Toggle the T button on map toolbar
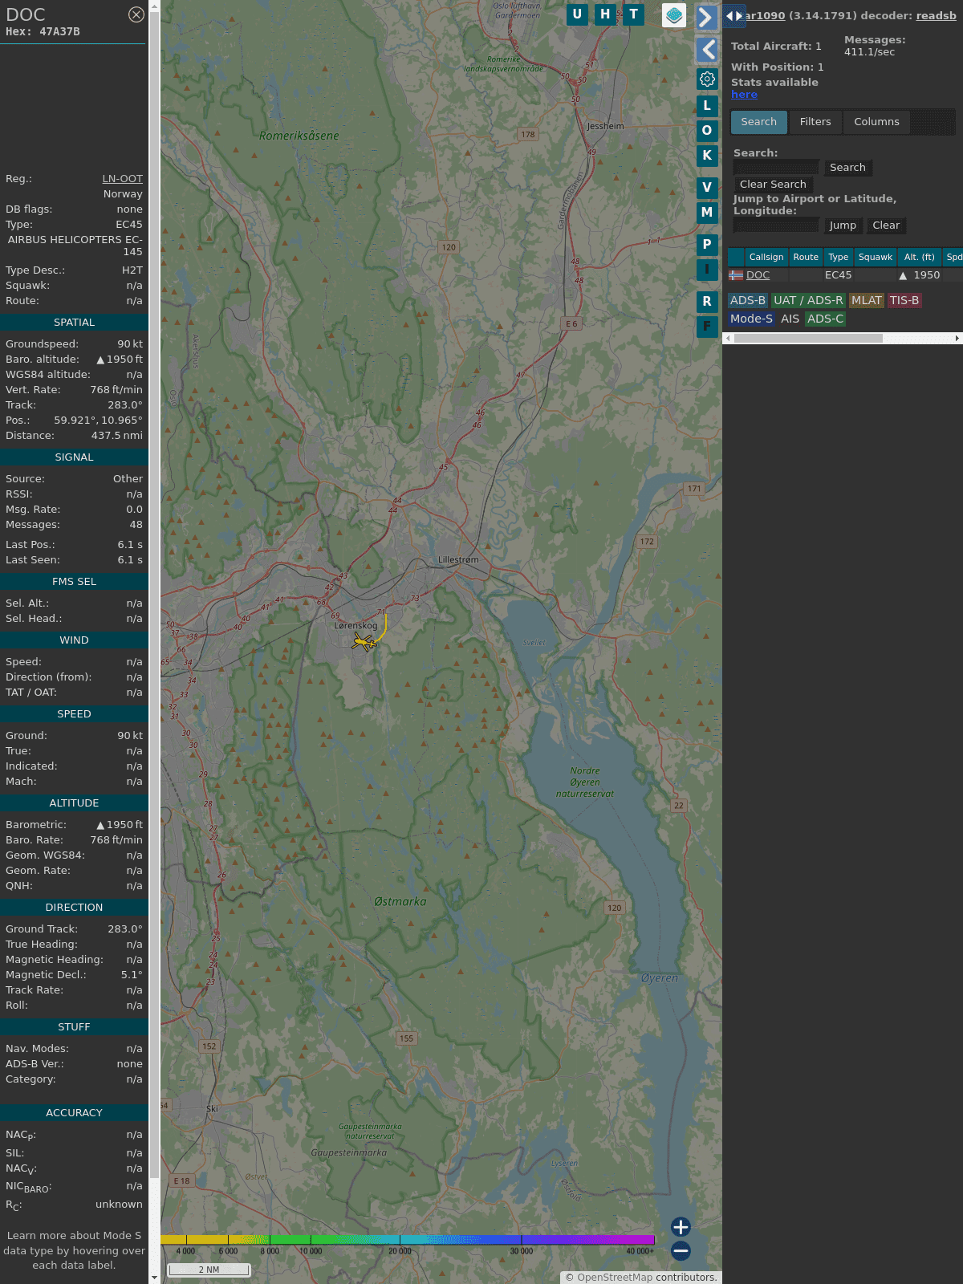This screenshot has height=1284, width=963. point(634,14)
